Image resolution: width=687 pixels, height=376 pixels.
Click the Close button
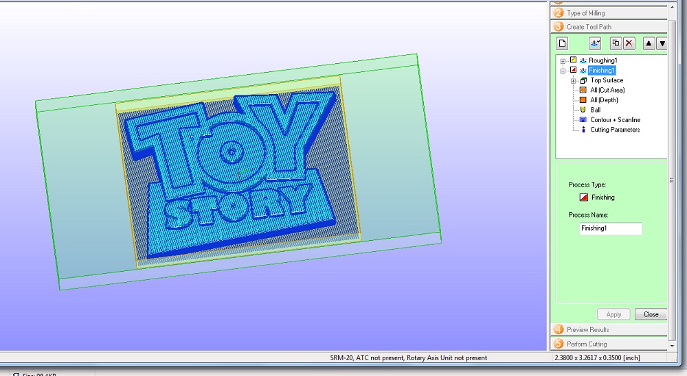651,314
